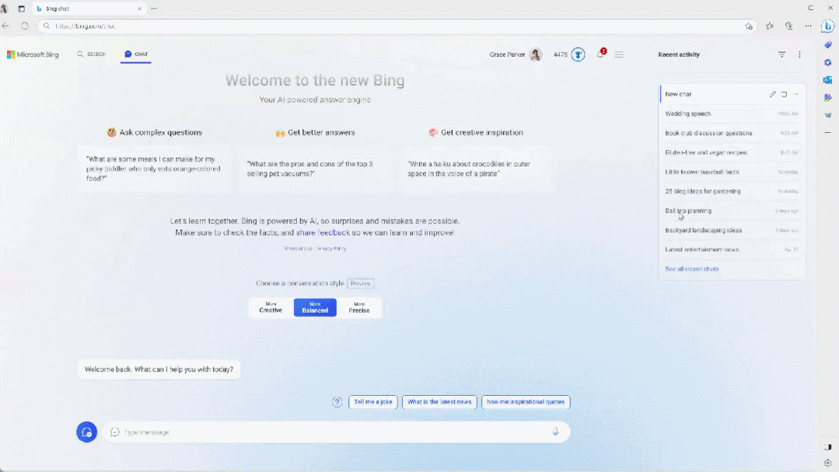Screen dimensions: 839x472
Task: Focus the Type message input field
Action: click(x=337, y=432)
